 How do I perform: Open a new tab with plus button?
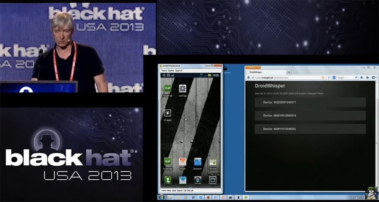[x=289, y=72]
